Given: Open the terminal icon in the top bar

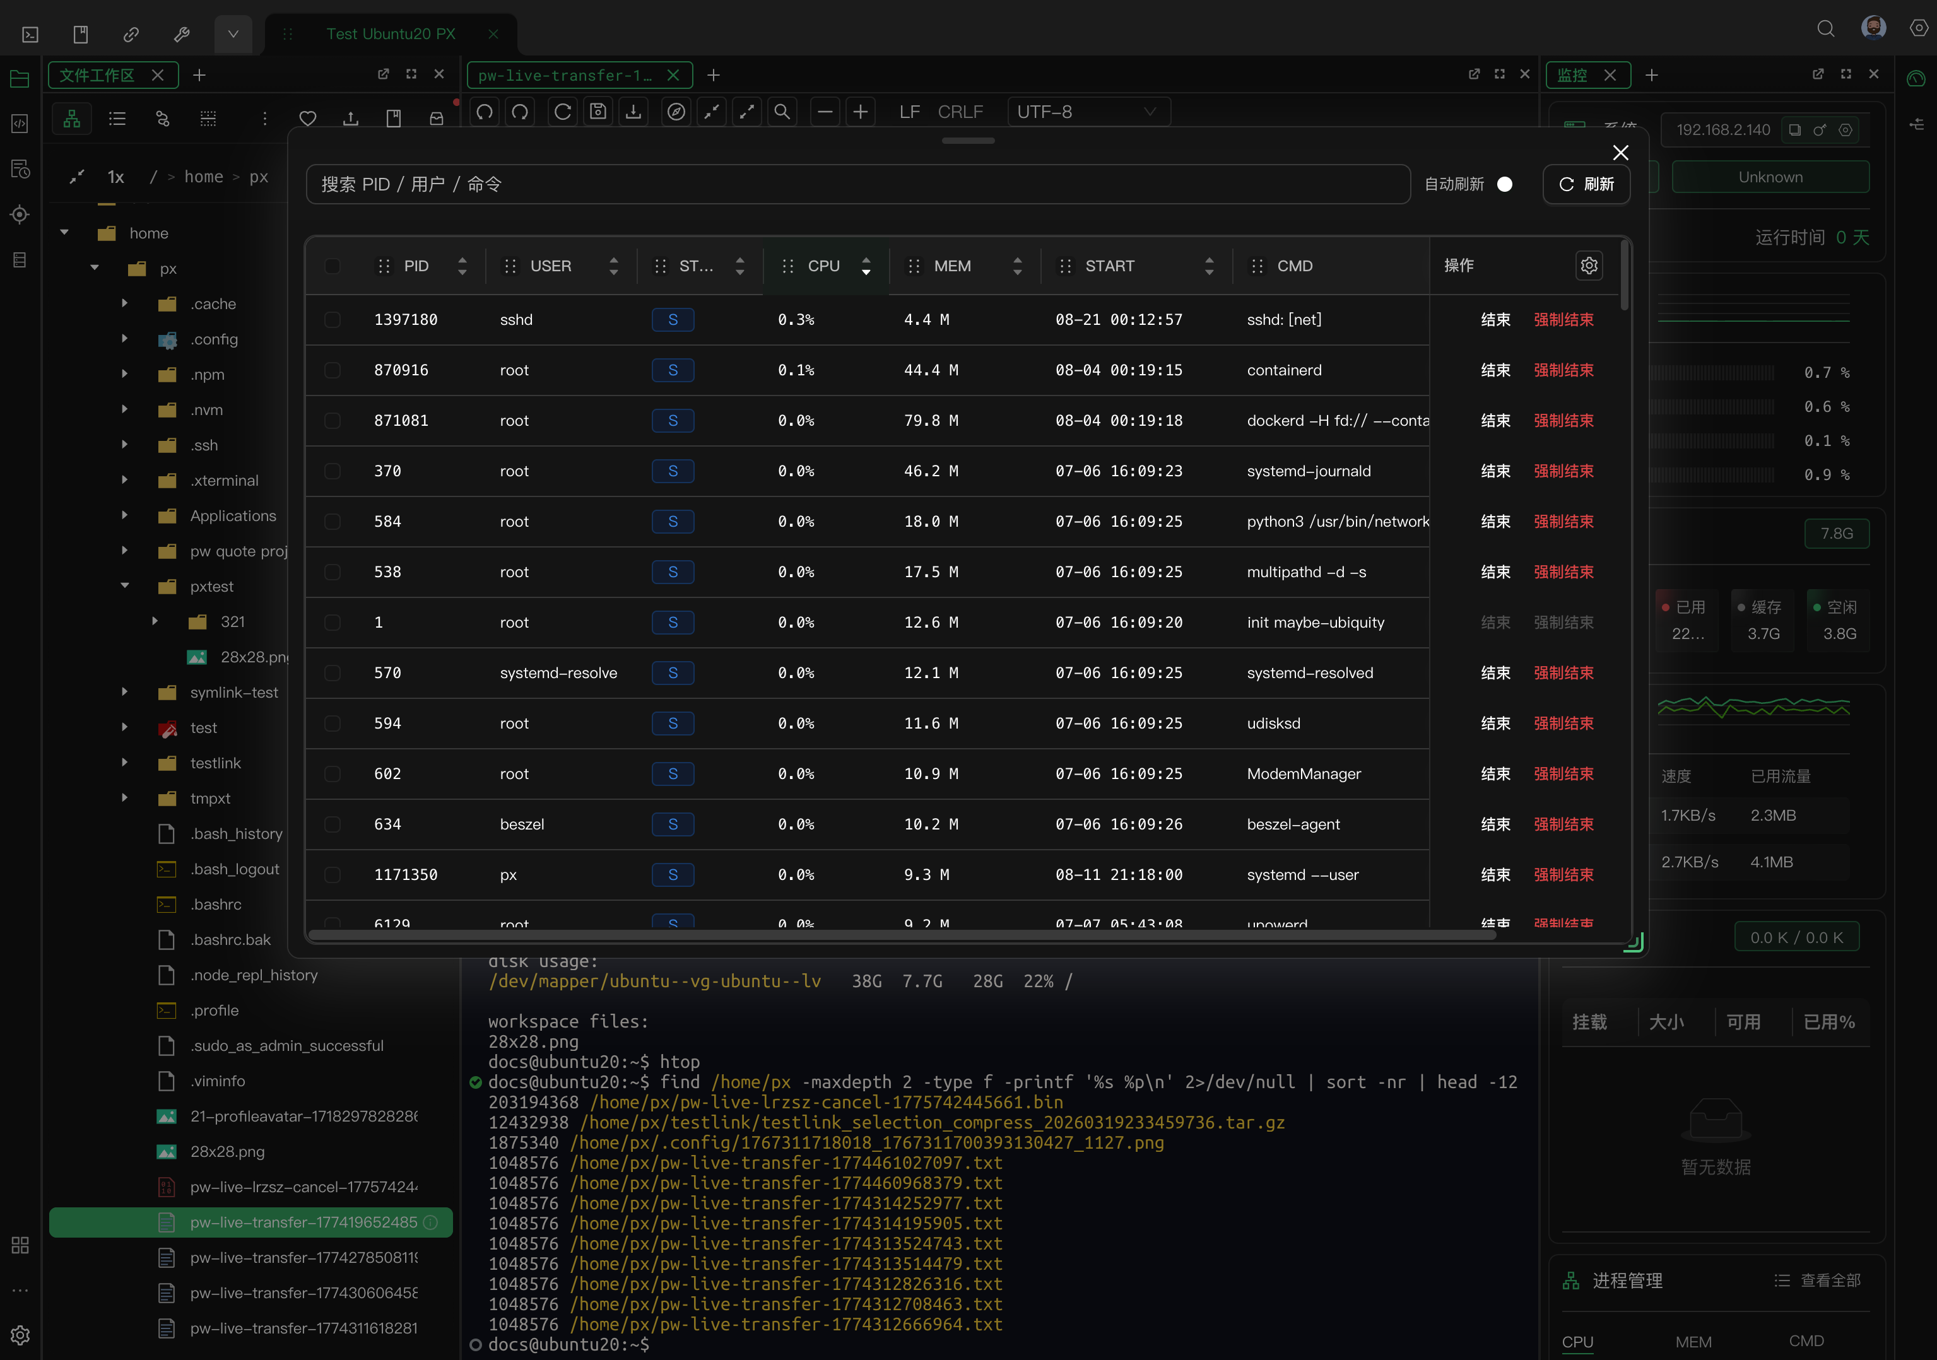Looking at the screenshot, I should click(30, 35).
